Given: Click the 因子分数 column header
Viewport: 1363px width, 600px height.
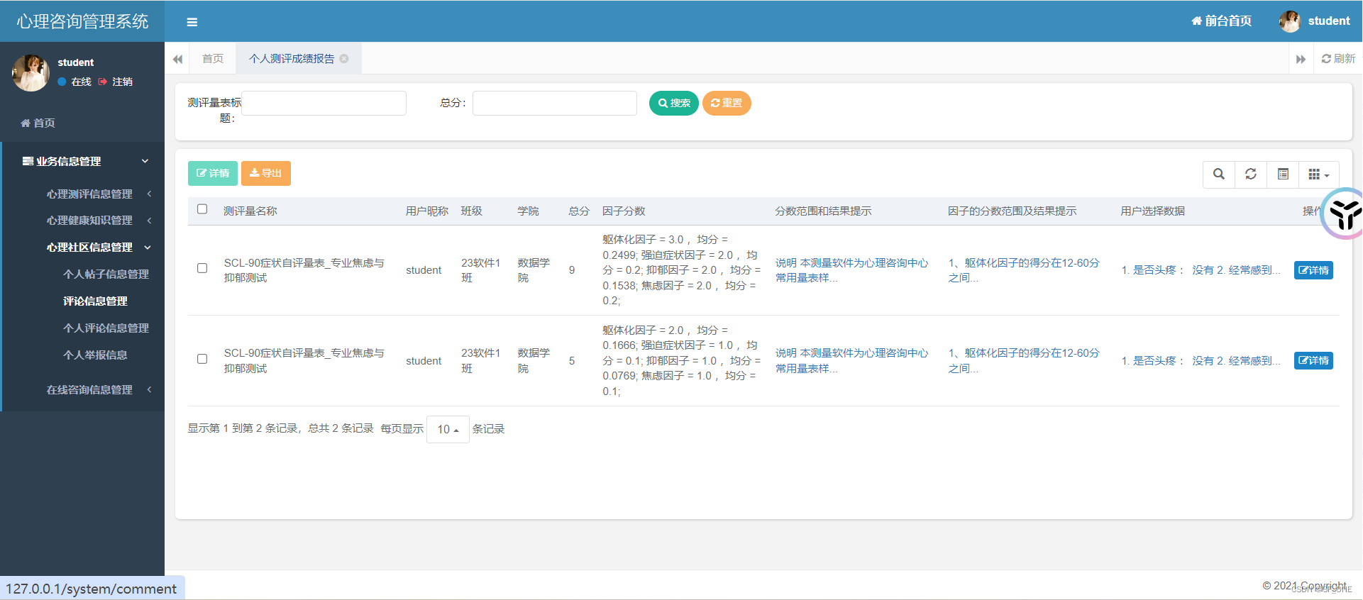Looking at the screenshot, I should (x=624, y=211).
